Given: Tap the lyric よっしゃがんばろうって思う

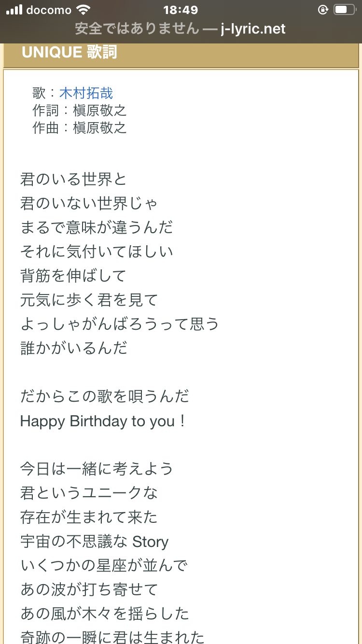Looking at the screenshot, I should click(x=120, y=324).
